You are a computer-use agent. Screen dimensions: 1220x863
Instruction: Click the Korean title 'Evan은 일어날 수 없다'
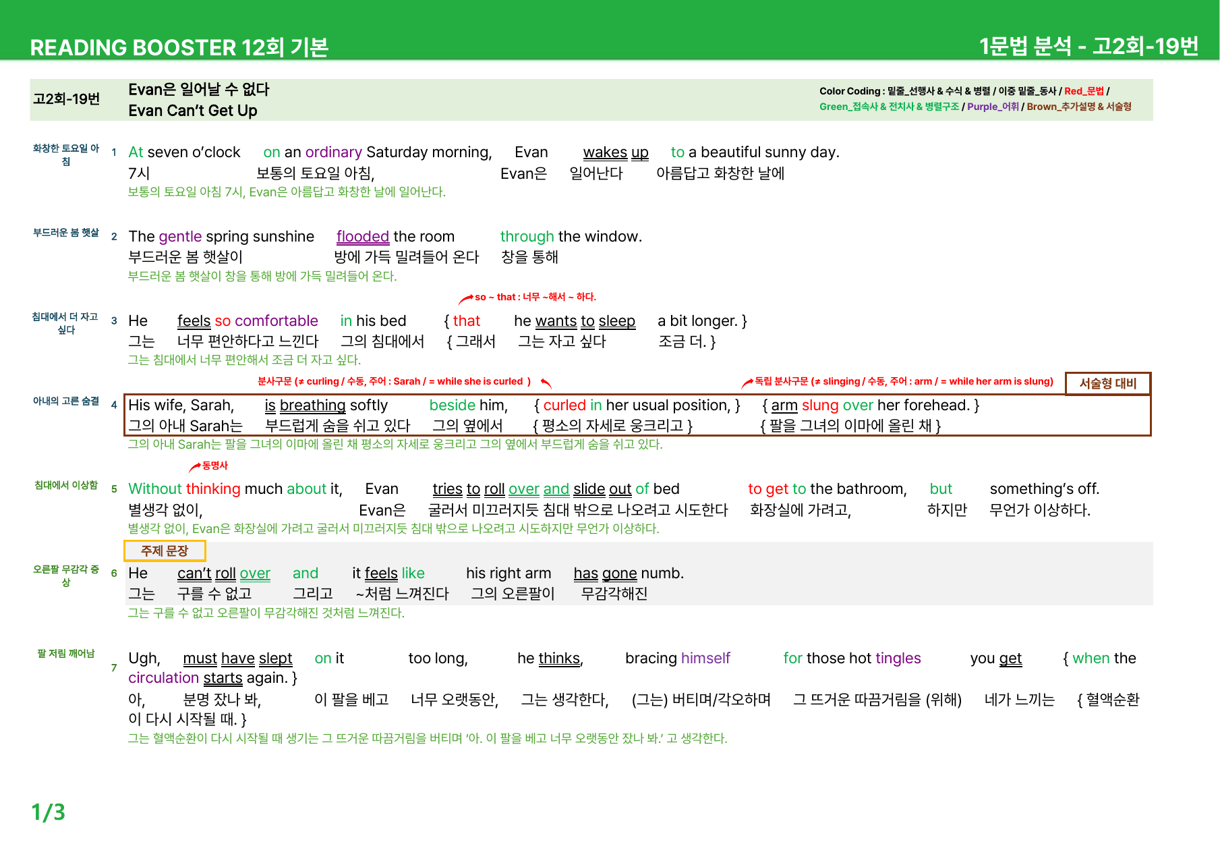199,90
